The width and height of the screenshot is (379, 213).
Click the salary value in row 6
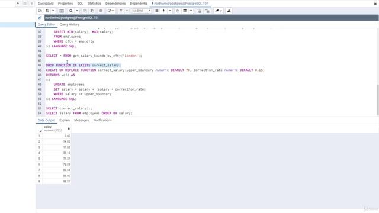coord(57,164)
